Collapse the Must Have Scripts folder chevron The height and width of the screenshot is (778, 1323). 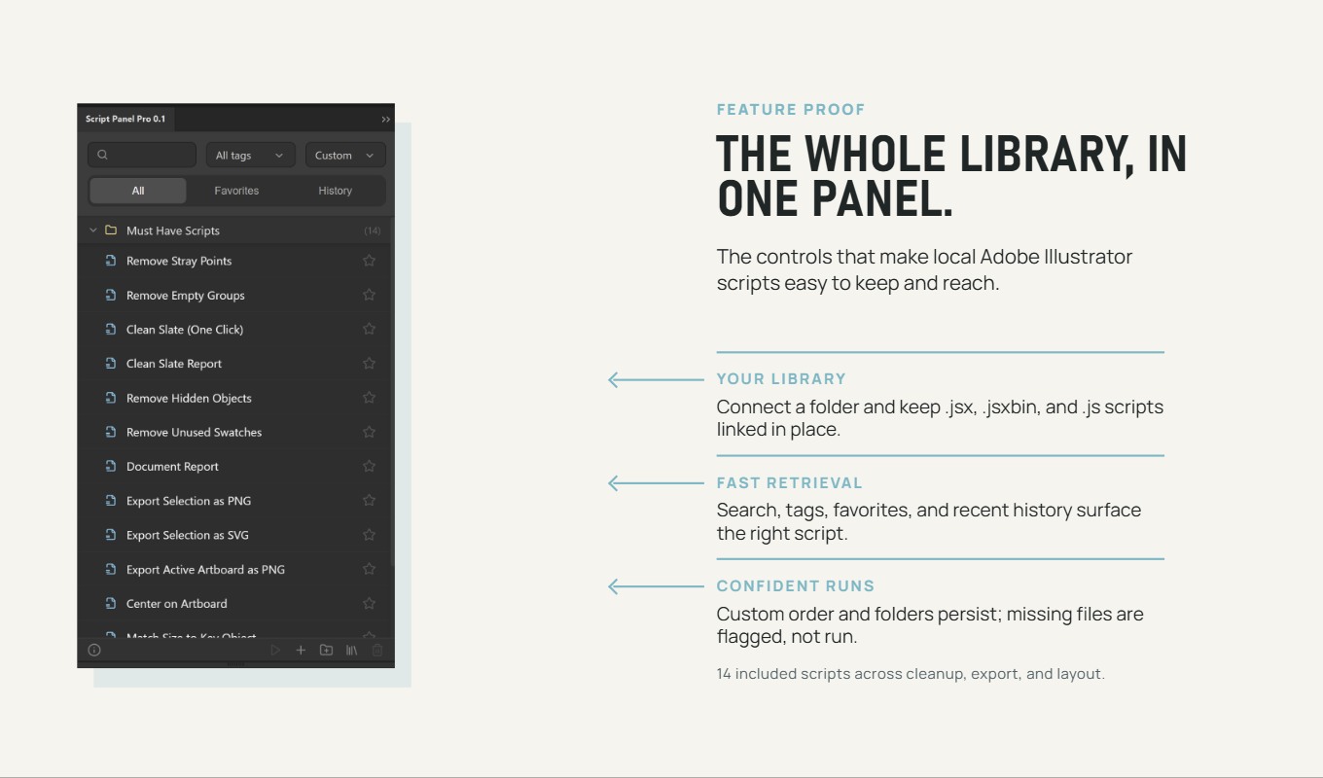[x=93, y=230]
